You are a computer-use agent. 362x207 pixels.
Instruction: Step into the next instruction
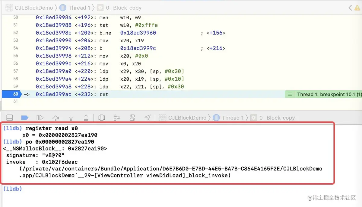coord(71,118)
